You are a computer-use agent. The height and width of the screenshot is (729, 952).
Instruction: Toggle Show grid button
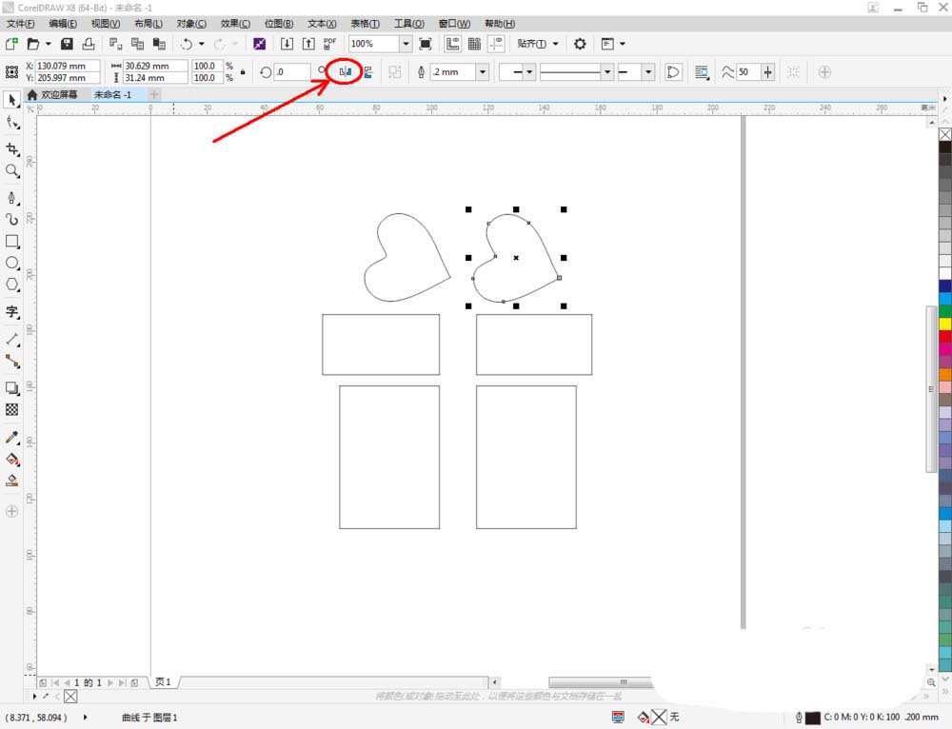(x=474, y=44)
